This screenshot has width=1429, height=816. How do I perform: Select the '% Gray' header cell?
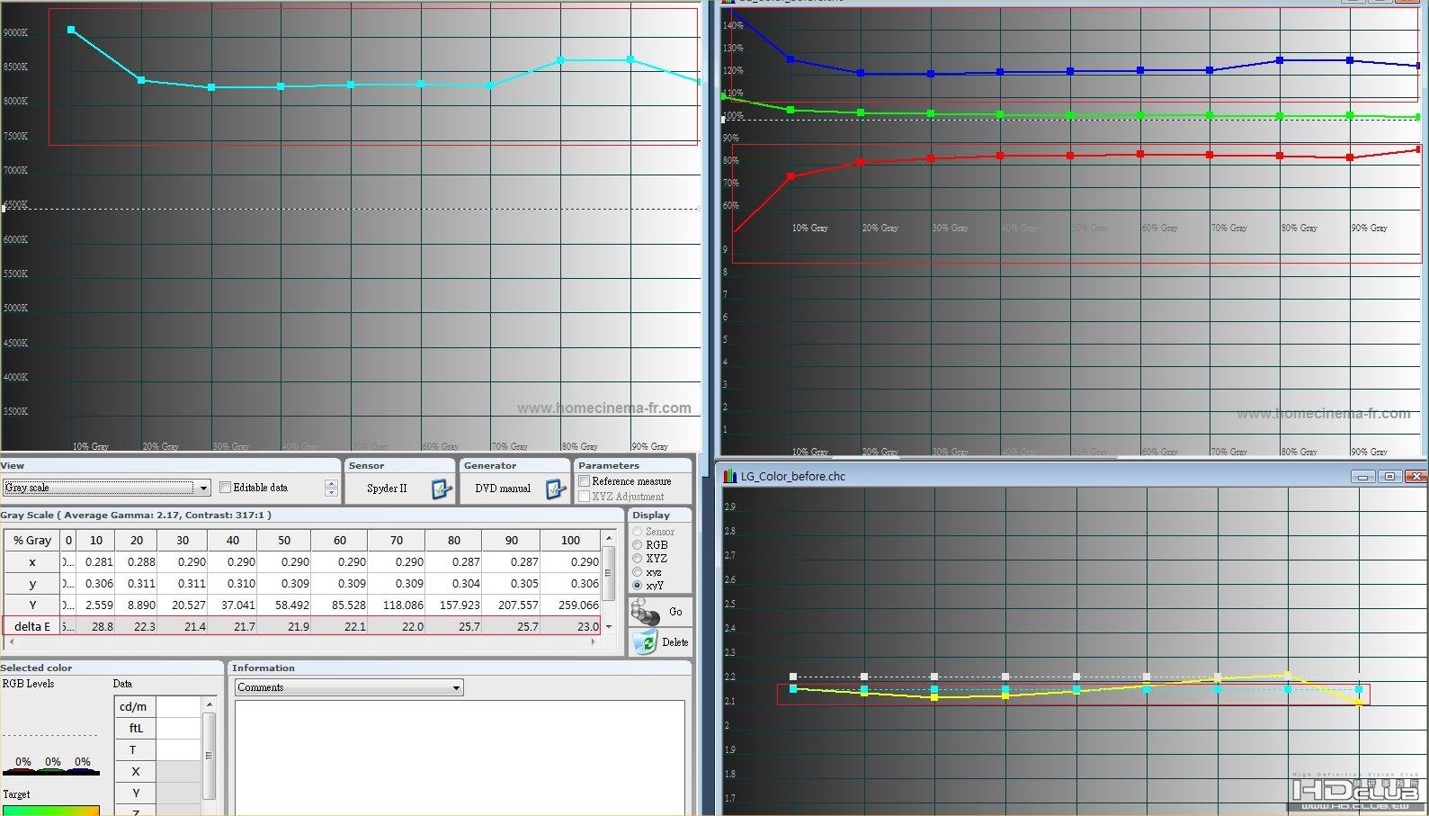click(32, 541)
